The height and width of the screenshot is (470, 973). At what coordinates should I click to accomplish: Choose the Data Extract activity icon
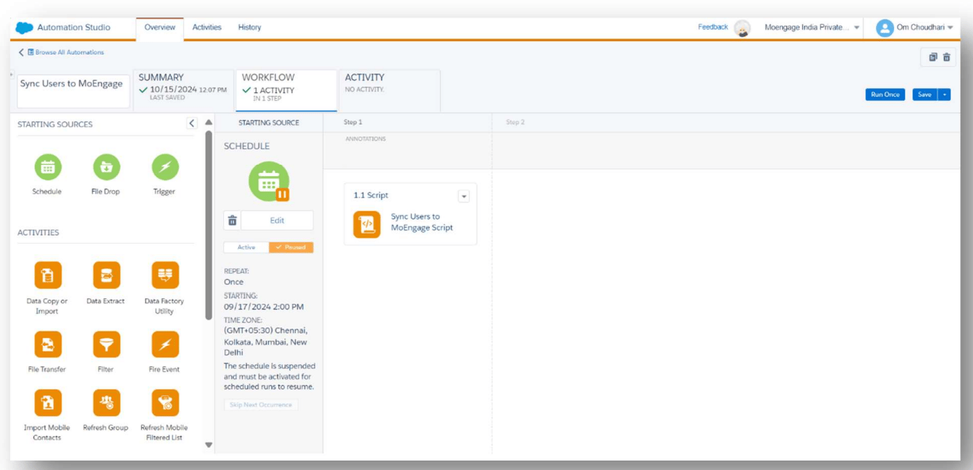pos(106,275)
